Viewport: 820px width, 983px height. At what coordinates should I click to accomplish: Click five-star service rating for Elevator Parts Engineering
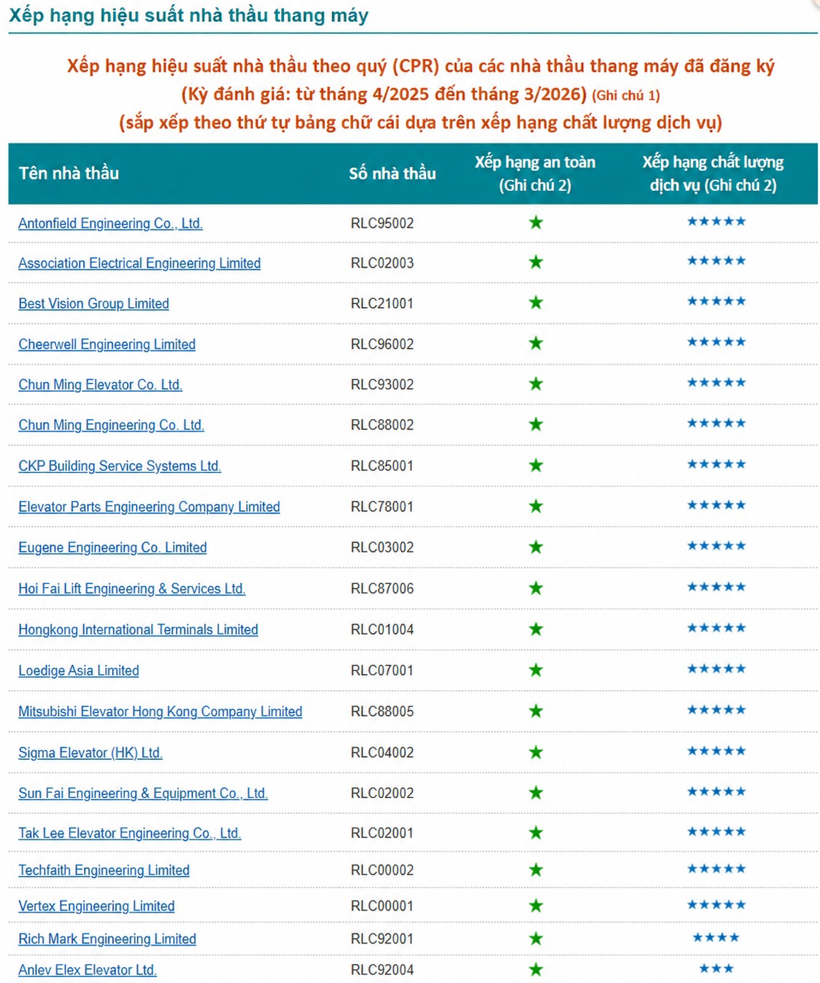[717, 504]
